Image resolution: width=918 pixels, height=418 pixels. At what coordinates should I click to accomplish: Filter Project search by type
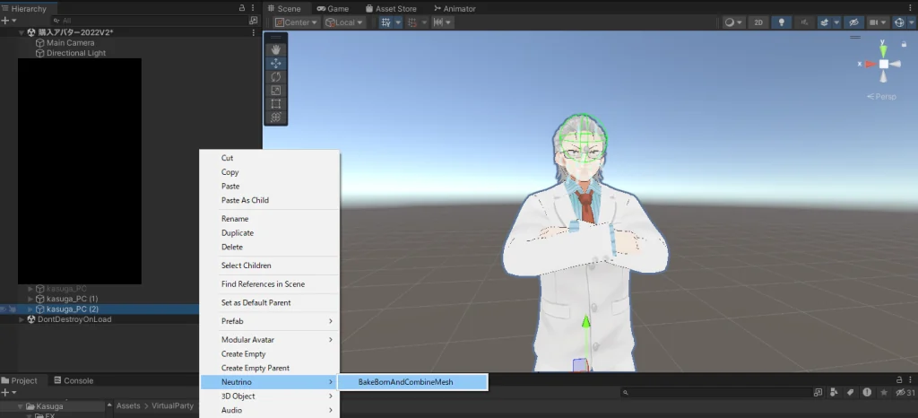(x=834, y=392)
